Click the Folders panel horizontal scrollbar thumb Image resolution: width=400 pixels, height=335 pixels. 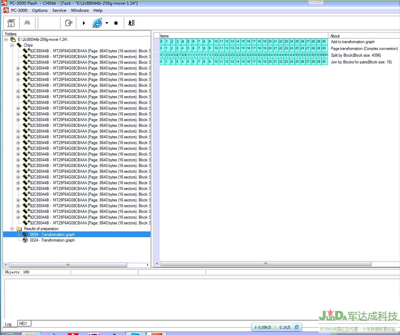point(68,265)
